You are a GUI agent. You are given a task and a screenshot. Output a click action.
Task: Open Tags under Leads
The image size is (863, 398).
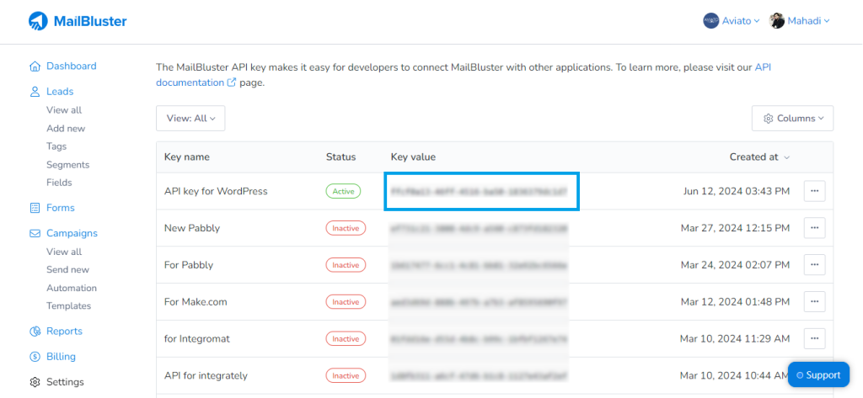point(56,146)
